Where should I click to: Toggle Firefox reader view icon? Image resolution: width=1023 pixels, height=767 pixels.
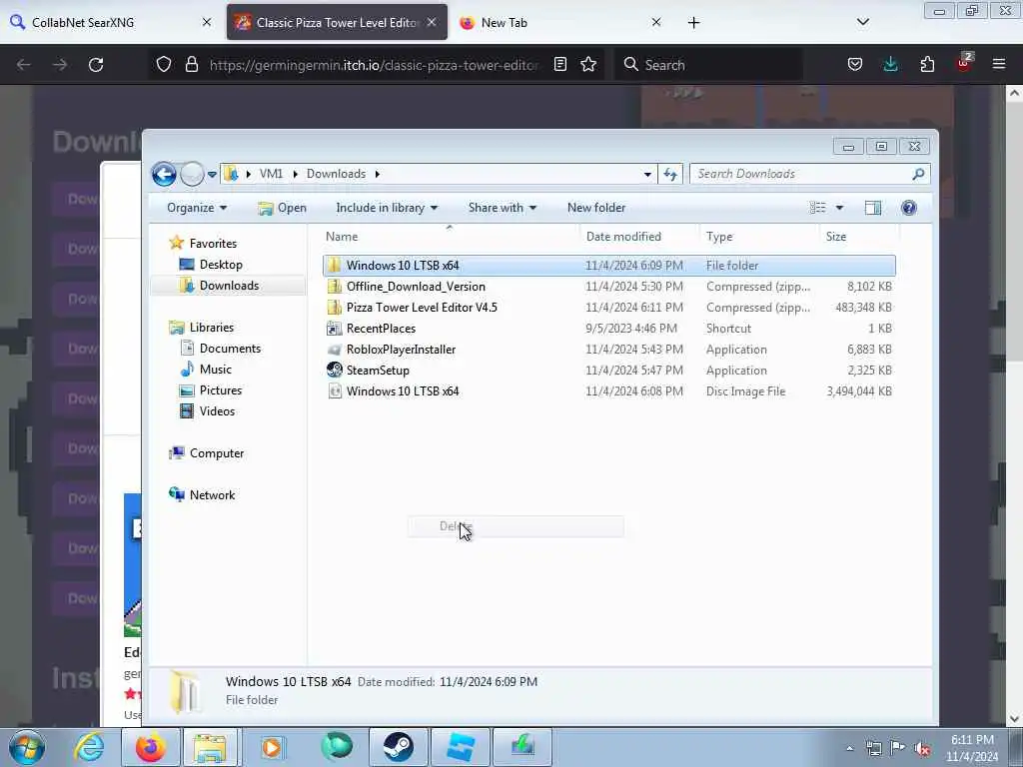(559, 65)
